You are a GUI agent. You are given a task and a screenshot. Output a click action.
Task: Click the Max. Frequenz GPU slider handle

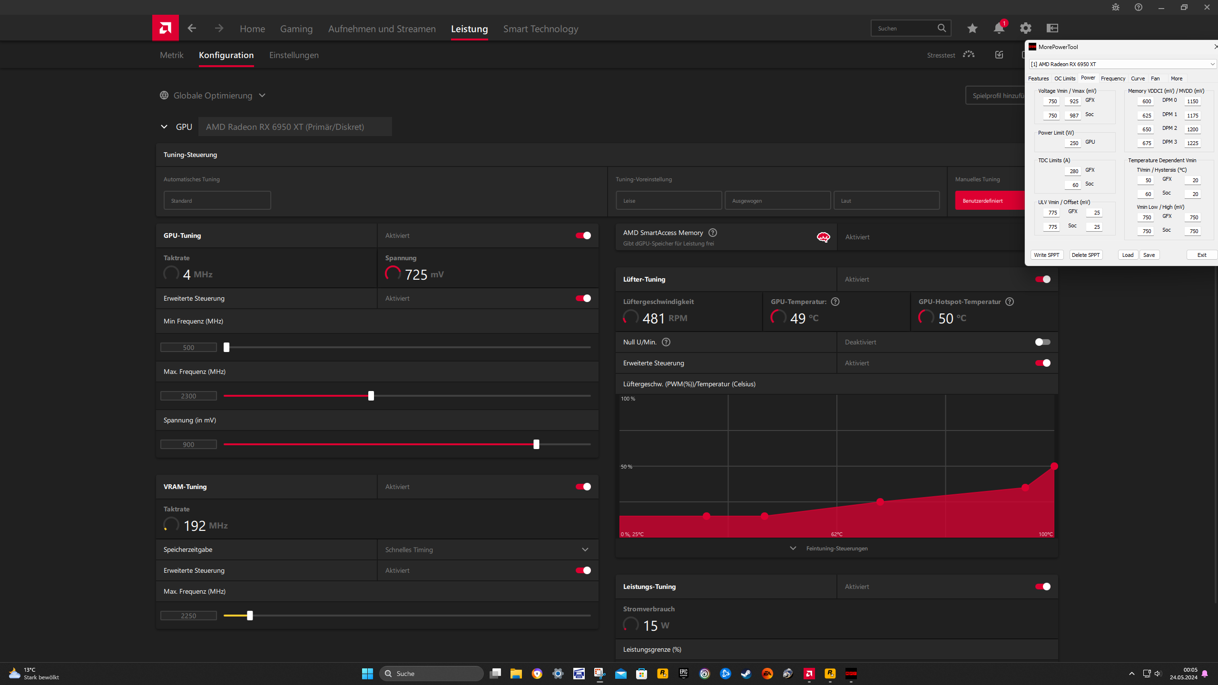tap(371, 396)
